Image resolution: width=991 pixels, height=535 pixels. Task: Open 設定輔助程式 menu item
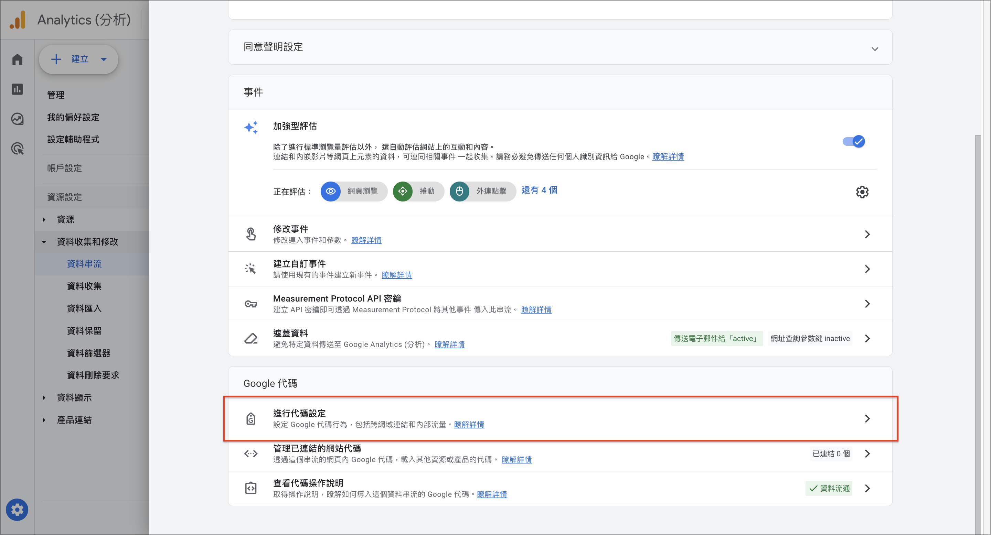73,139
